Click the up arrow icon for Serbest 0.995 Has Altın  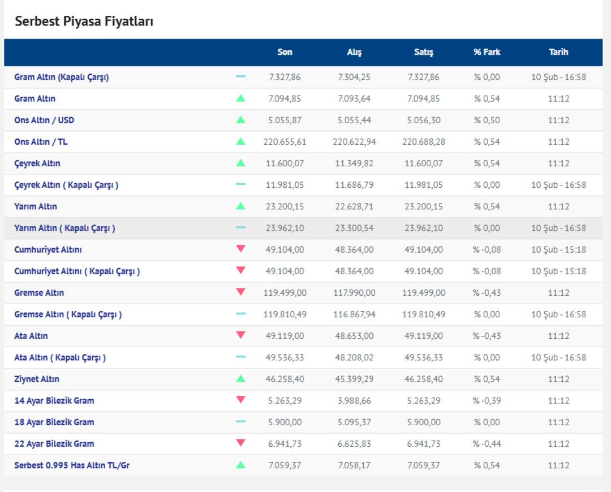coord(240,465)
